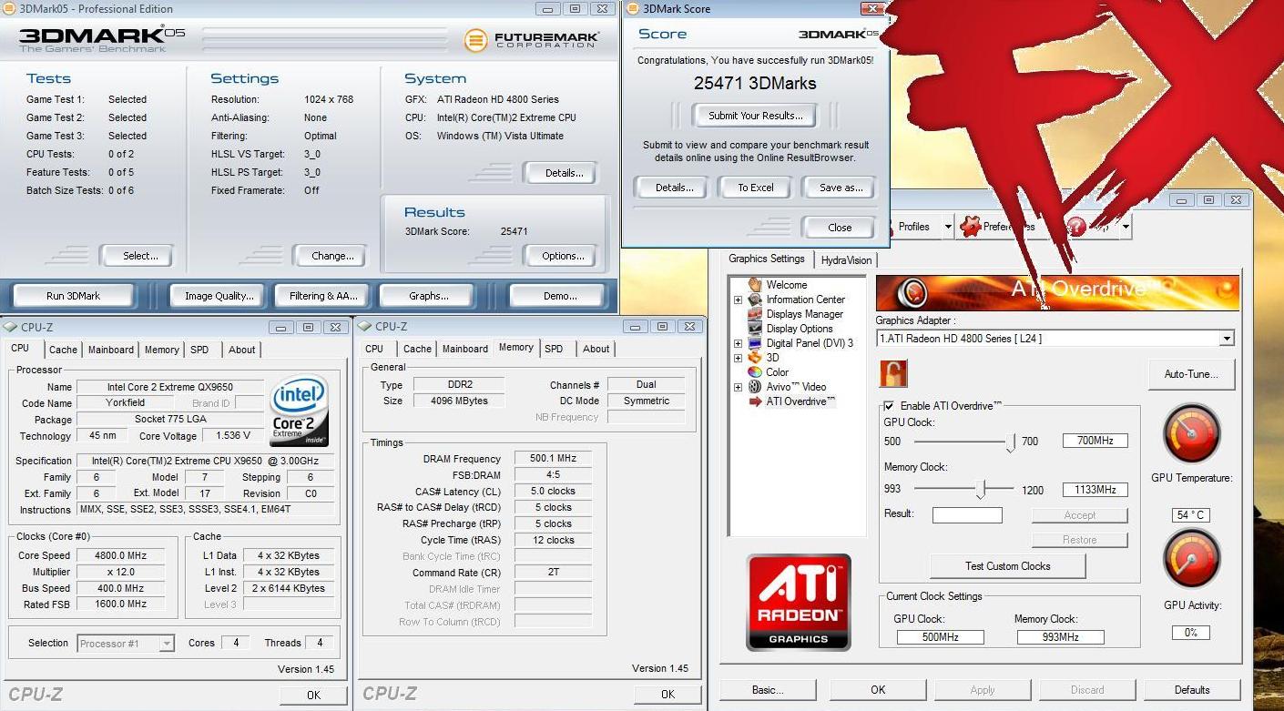Click the Overdrive banner speedometer icon
Image resolution: width=1284 pixels, height=711 pixels.
click(x=912, y=292)
